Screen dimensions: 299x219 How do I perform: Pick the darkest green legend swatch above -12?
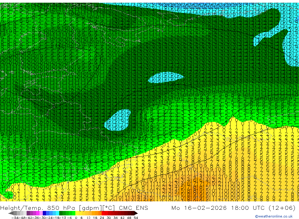[61, 213]
